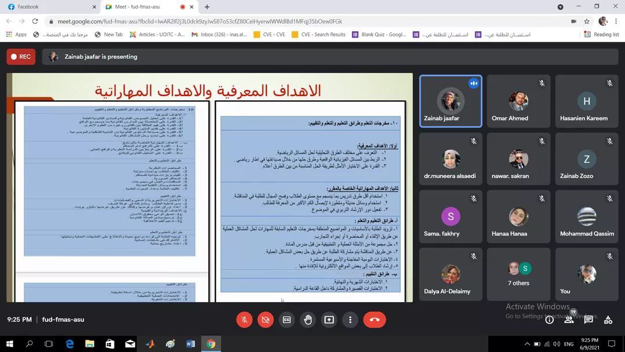Click the 7 others participants tile
Image resolution: width=625 pixels, height=352 pixels.
point(518,274)
